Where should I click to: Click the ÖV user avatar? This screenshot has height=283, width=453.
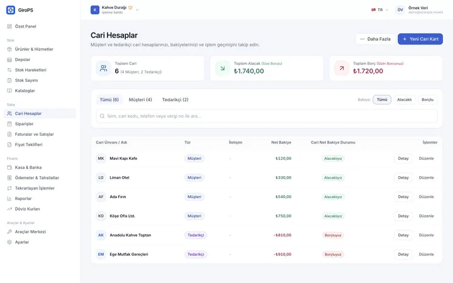click(400, 10)
